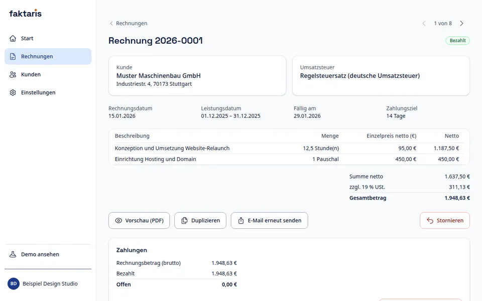Click the Start home icon
482x301 pixels.
(x=13, y=39)
